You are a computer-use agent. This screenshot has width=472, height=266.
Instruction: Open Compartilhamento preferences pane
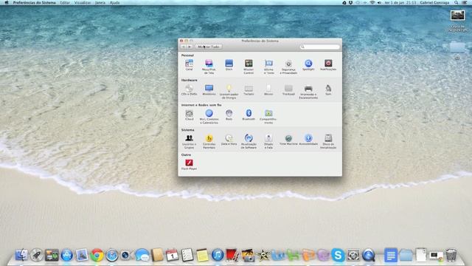(268, 117)
